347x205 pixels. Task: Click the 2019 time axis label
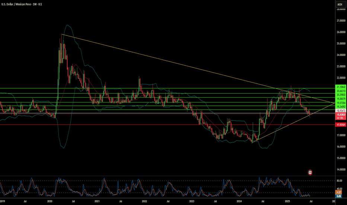click(x=3, y=201)
